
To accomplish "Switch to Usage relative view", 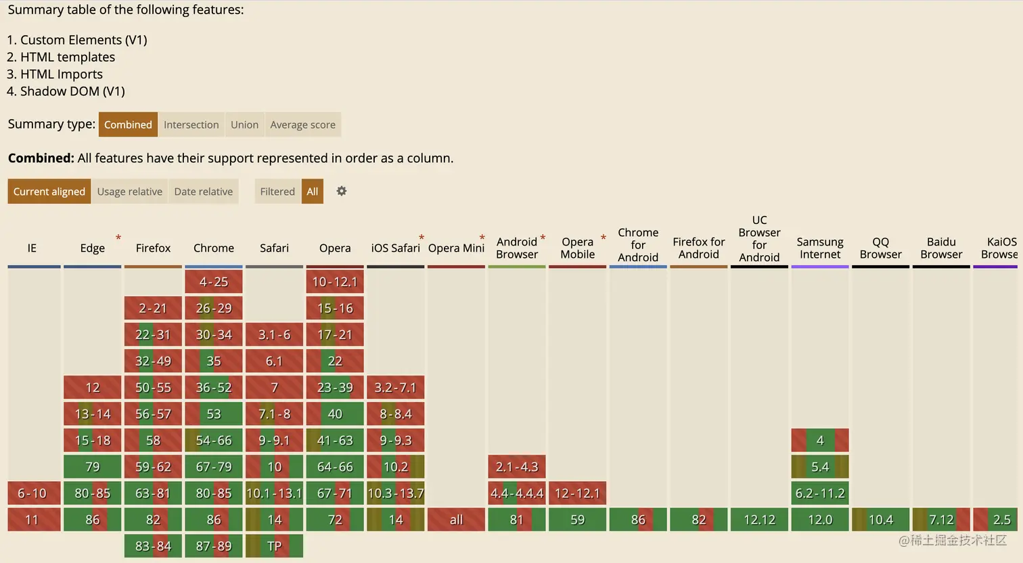I will point(130,192).
